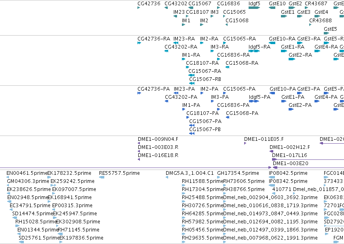Screen dimensions: 344x244
Task: Open the IM23-PA protein label
Action: click(x=184, y=89)
